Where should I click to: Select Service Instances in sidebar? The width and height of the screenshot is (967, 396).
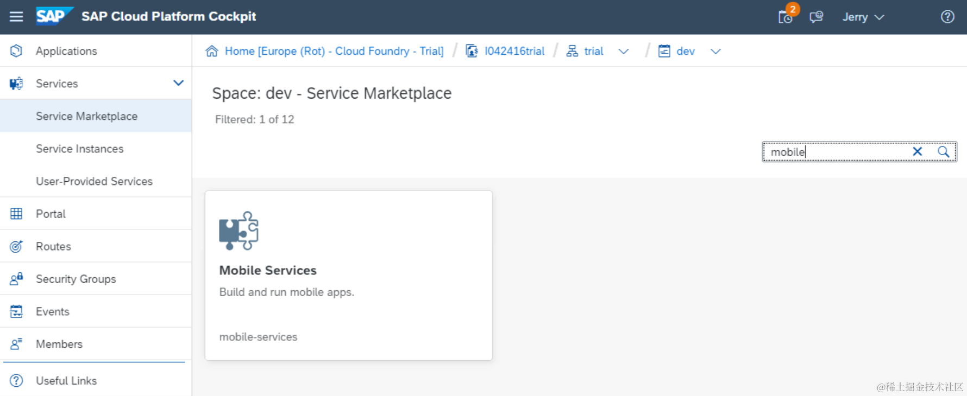[80, 149]
